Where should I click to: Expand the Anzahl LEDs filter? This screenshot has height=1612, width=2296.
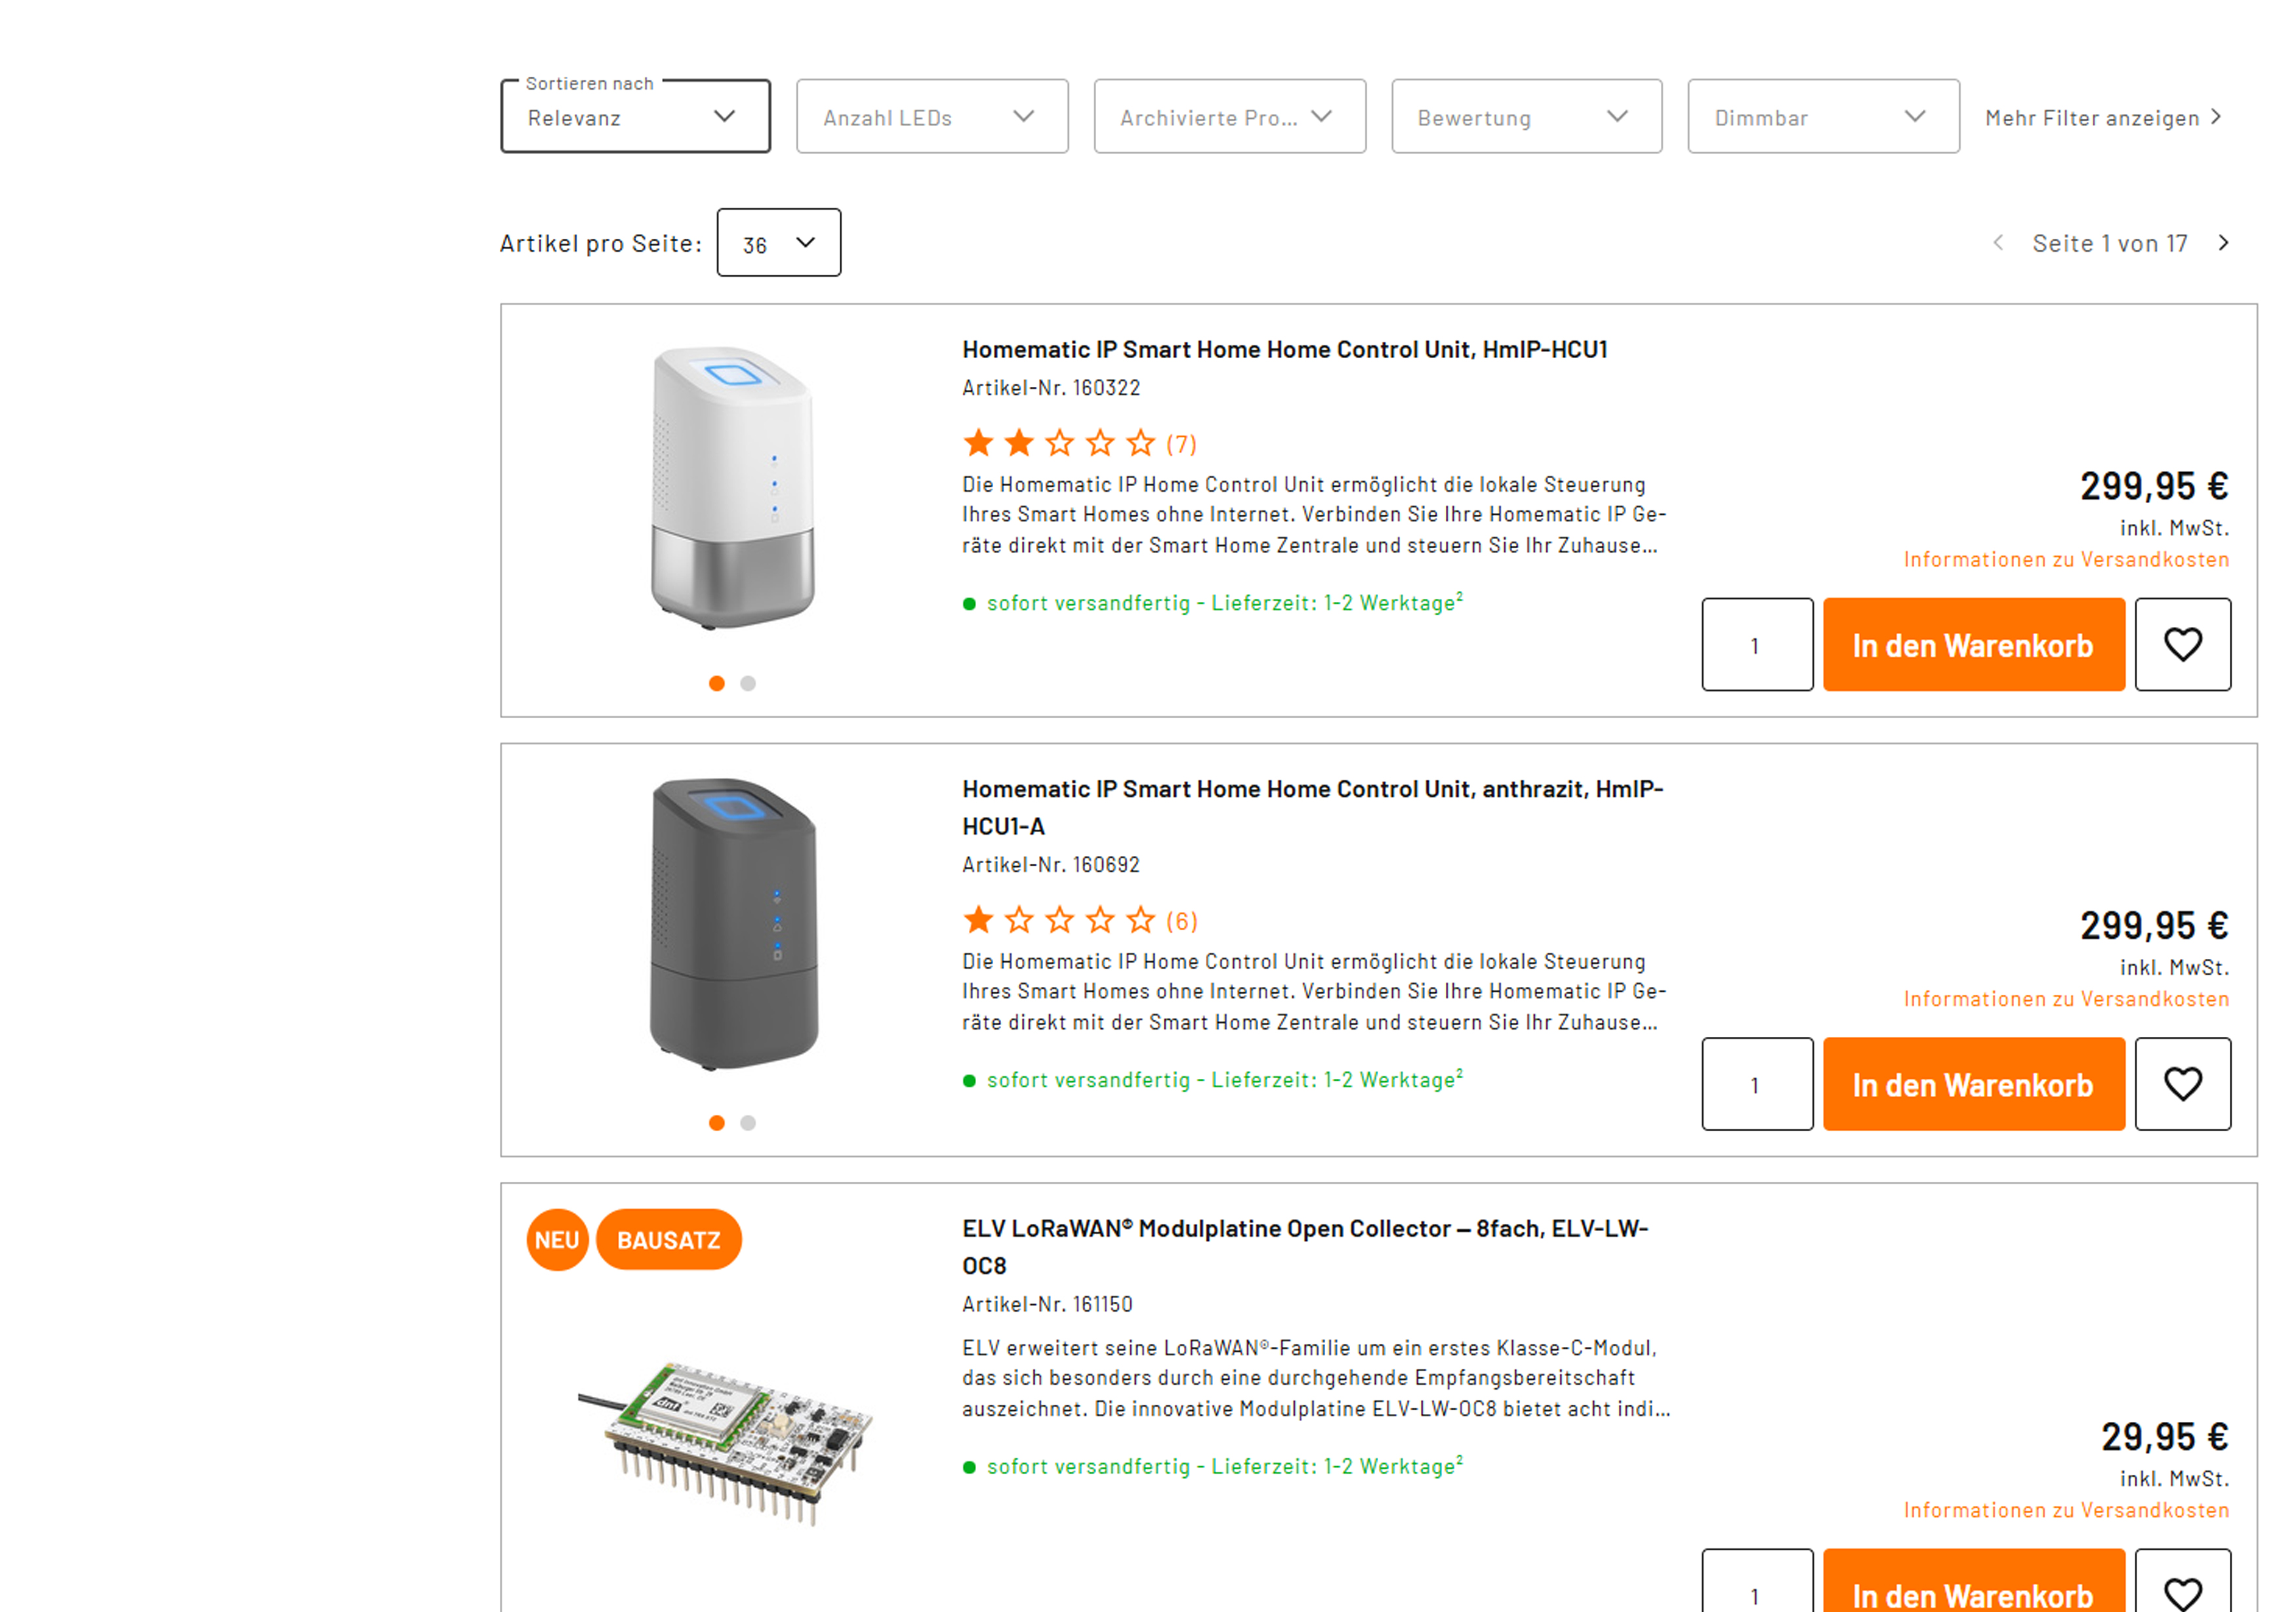[931, 117]
